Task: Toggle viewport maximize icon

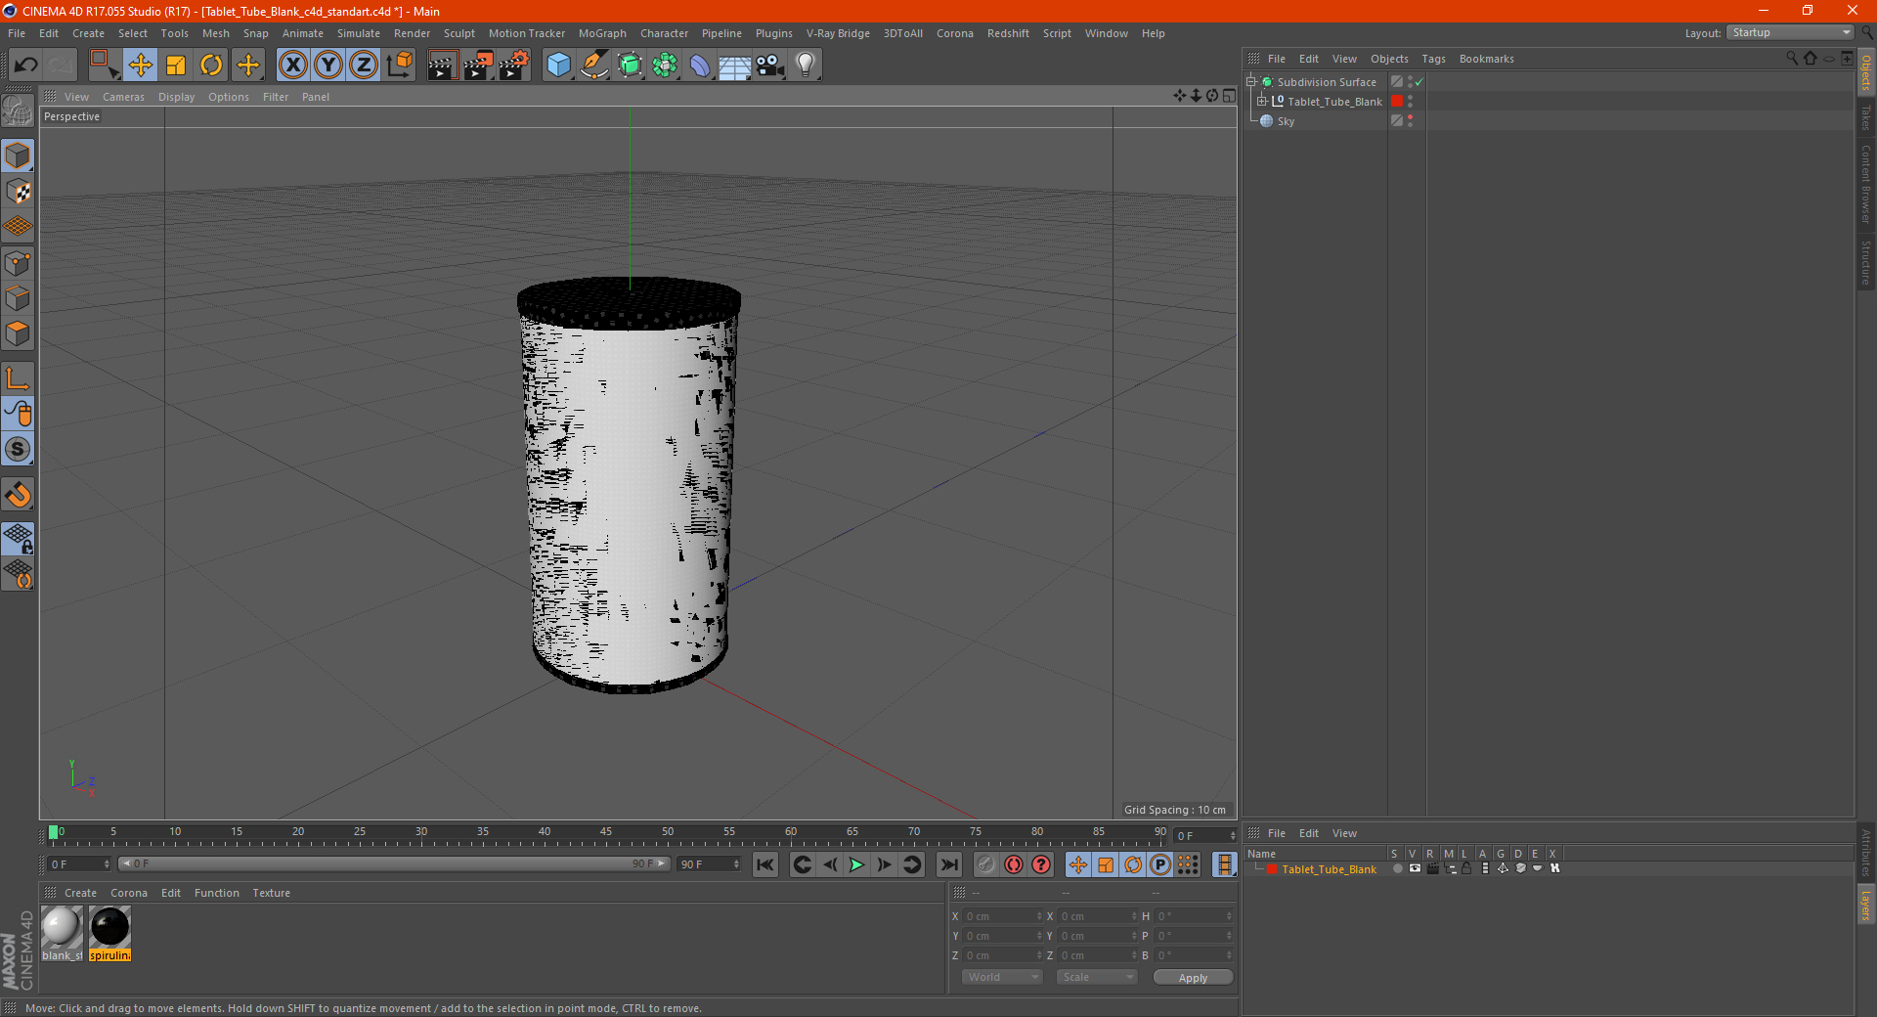Action: coord(1229,96)
